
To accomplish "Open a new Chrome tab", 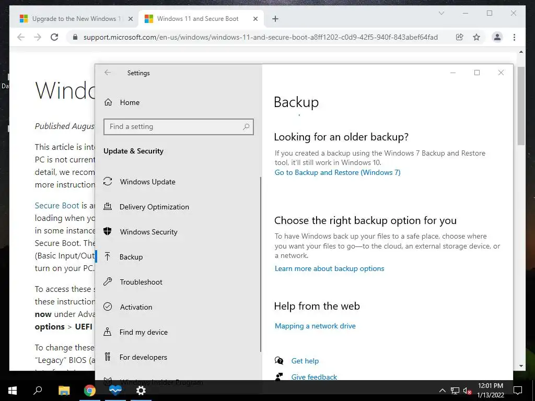I will click(275, 19).
